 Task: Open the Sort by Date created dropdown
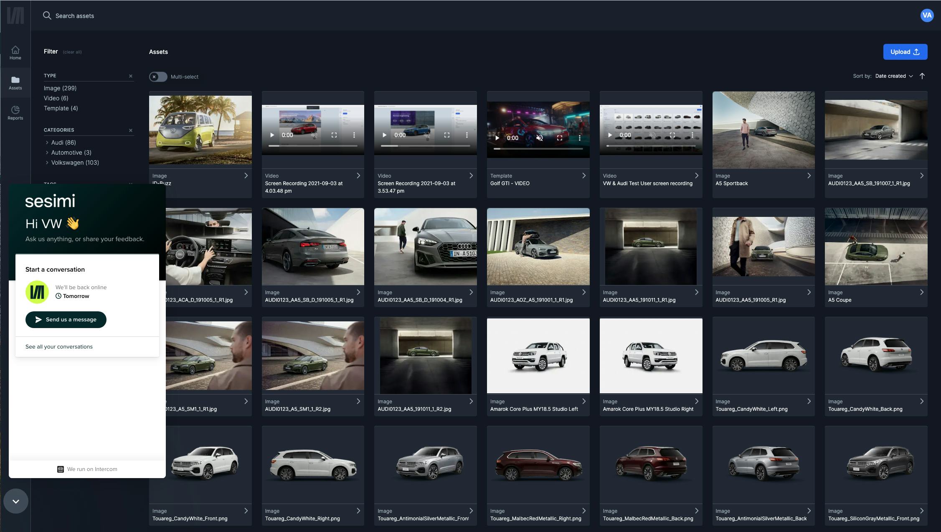[x=894, y=76]
